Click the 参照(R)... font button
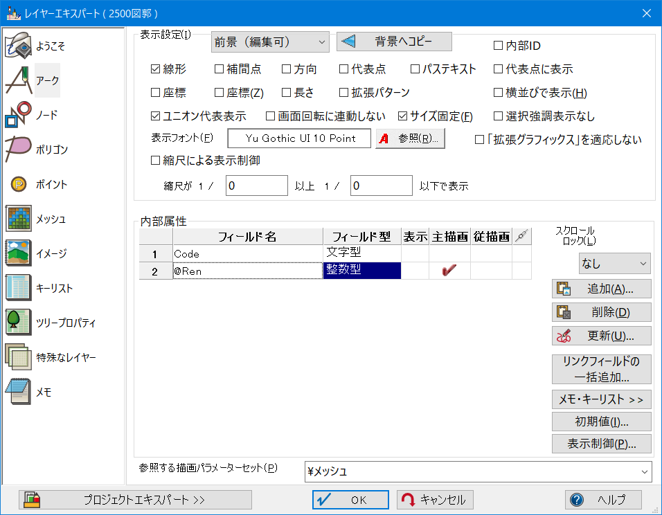This screenshot has width=662, height=515. [x=411, y=138]
